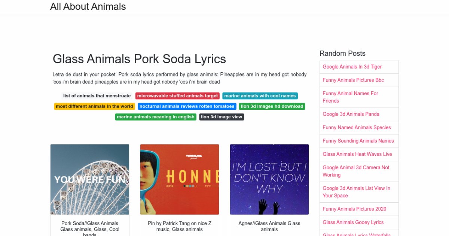Open 'Funny Animal Names For Friends' post

coord(350,97)
